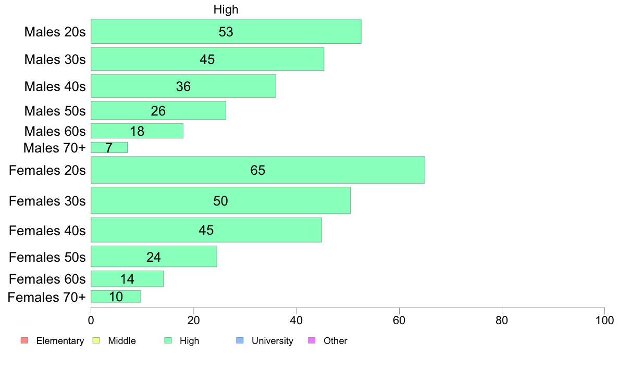
Task: Select the Females 20s bar showing 65
Action: point(258,170)
